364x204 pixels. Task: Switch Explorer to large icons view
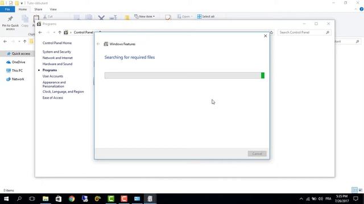point(361,190)
